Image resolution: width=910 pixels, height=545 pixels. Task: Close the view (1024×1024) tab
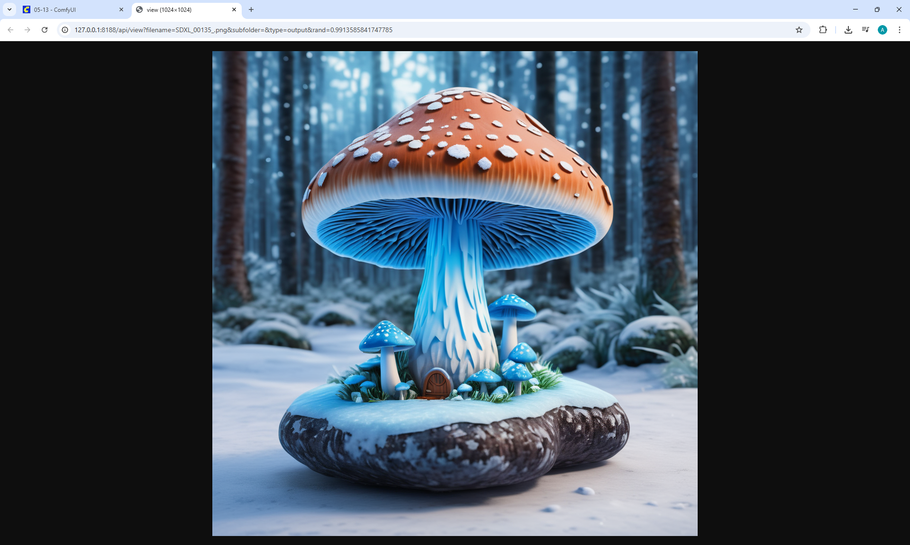[x=234, y=9]
